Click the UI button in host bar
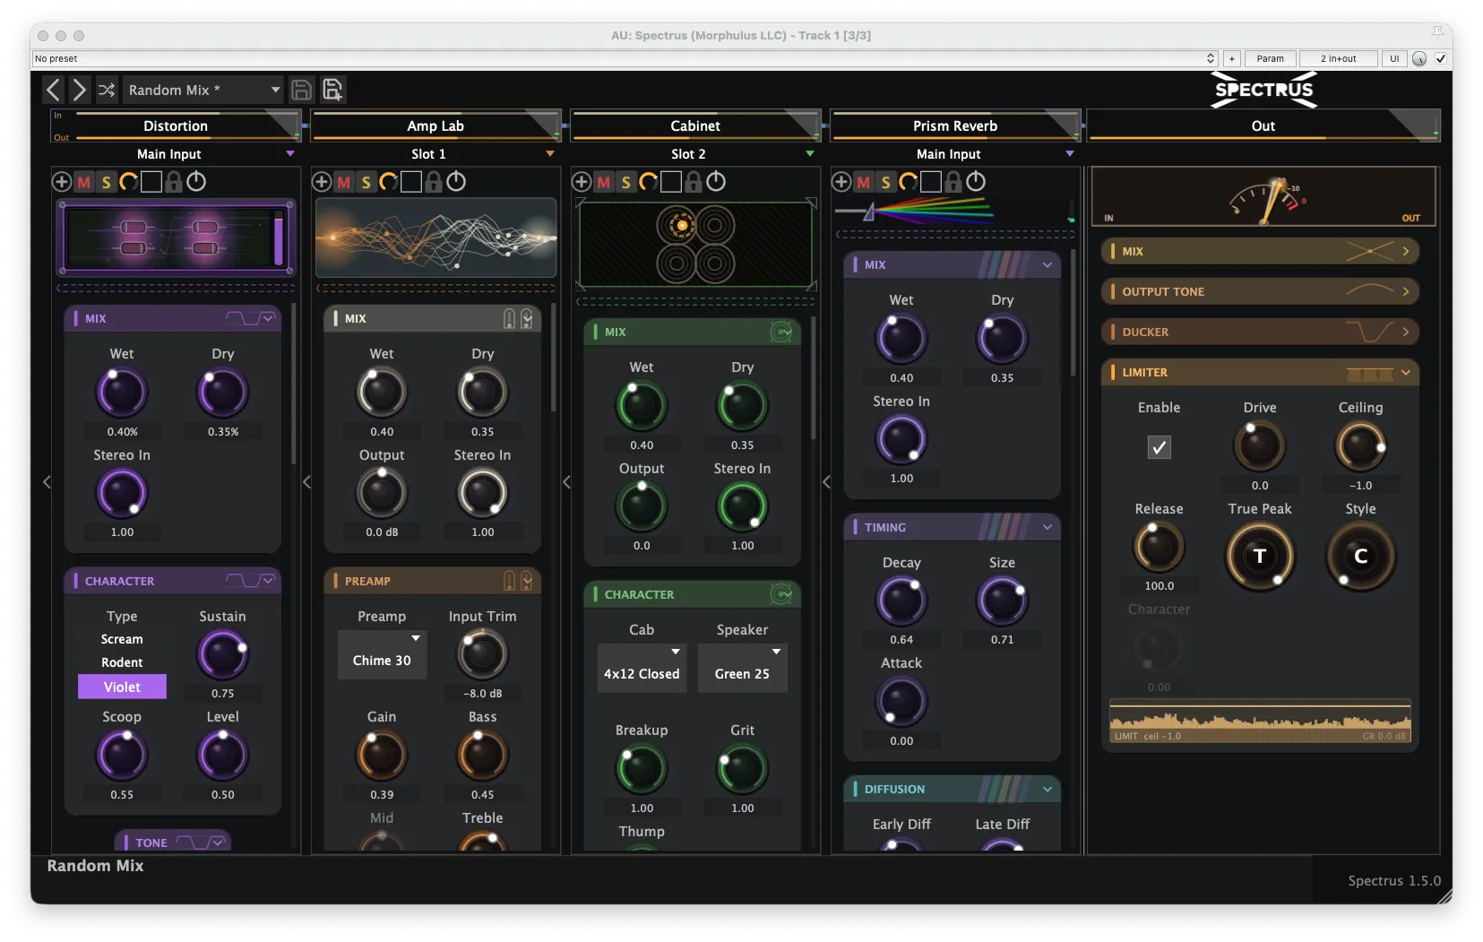 (x=1394, y=58)
